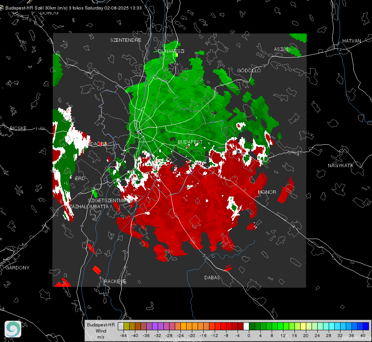Click the blue swatch above legend value 40
The height and width of the screenshot is (342, 372).
coord(366,326)
